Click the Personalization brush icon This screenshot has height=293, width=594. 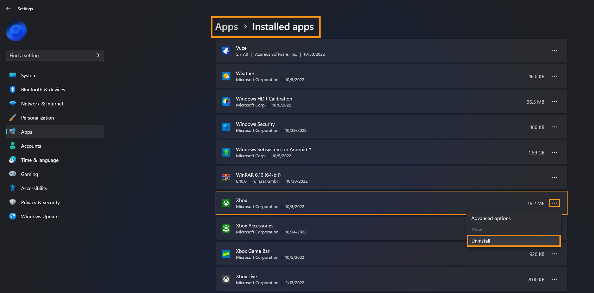point(13,117)
